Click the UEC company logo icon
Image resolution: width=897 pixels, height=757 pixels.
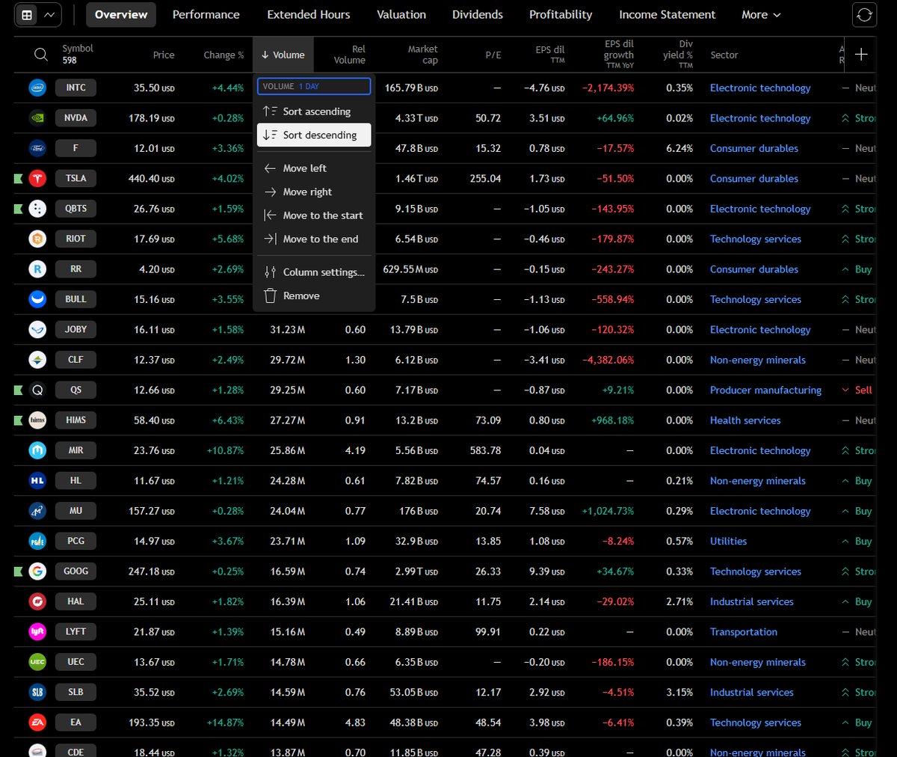37,662
